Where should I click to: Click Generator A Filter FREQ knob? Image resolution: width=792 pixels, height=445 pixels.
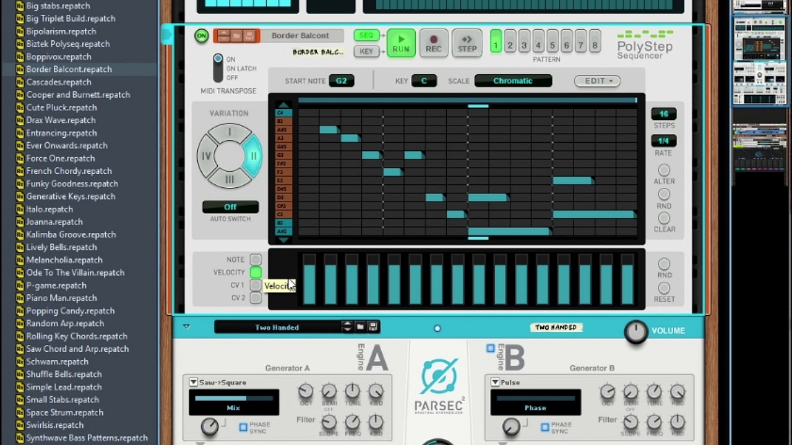352,422
